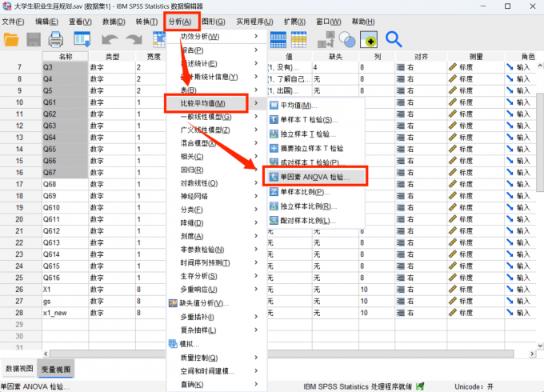Click row number 17 header

(x=19, y=184)
